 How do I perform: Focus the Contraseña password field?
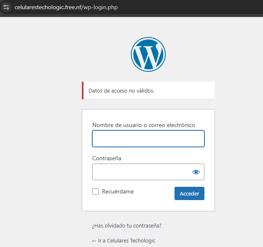click(x=148, y=172)
